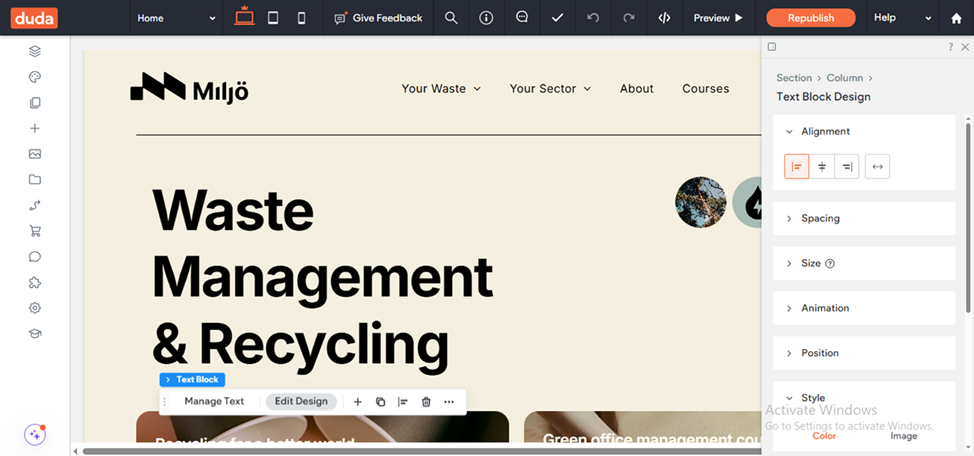Select align right option
This screenshot has height=456, width=974.
click(847, 167)
